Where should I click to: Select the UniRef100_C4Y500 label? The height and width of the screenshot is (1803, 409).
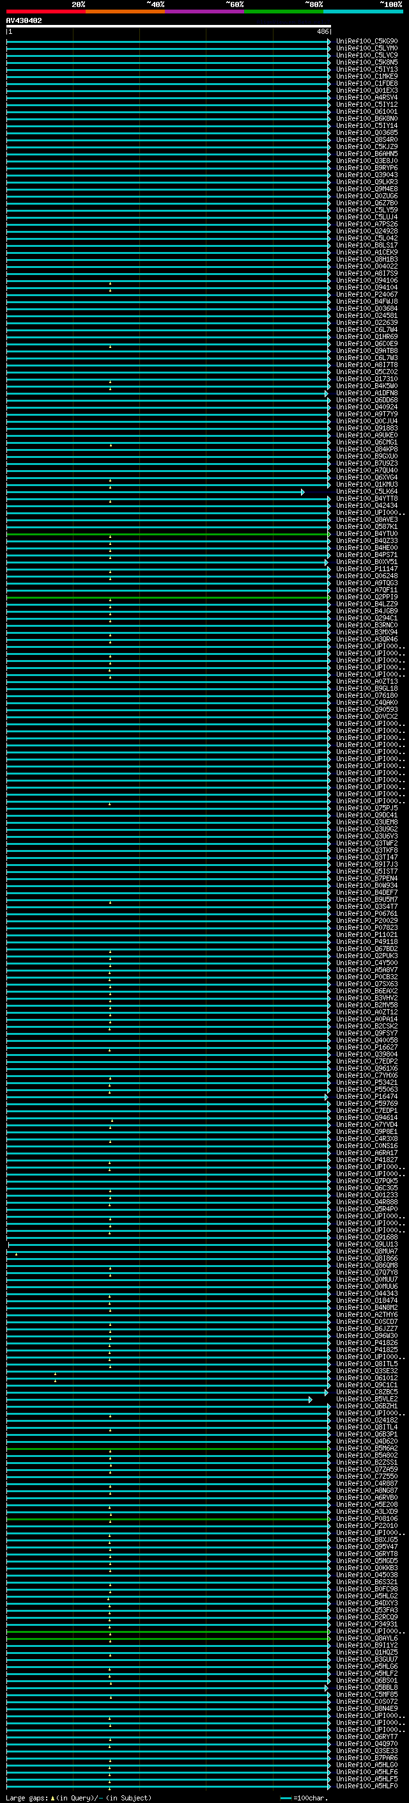367,963
